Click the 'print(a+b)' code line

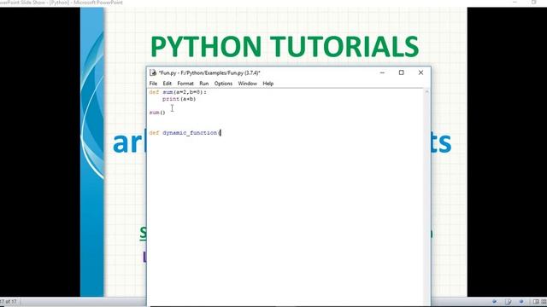pos(179,99)
